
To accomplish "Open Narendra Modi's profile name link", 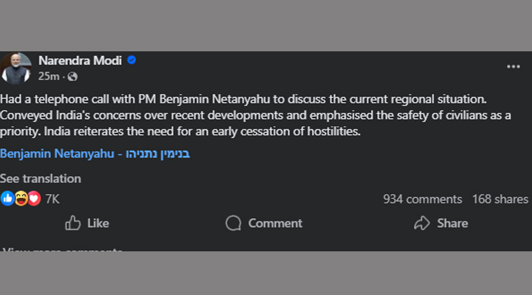I will (x=80, y=60).
